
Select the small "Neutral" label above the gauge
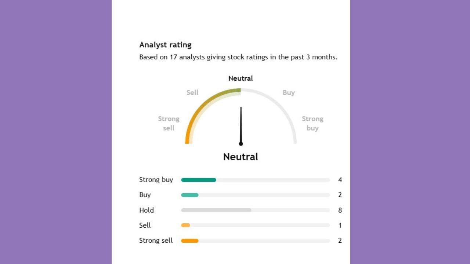pos(241,78)
